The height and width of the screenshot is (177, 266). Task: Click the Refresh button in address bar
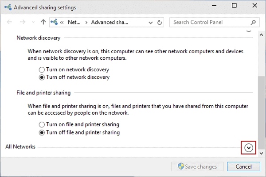point(160,22)
